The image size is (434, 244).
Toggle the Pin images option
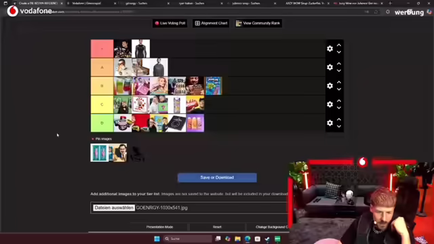click(102, 139)
